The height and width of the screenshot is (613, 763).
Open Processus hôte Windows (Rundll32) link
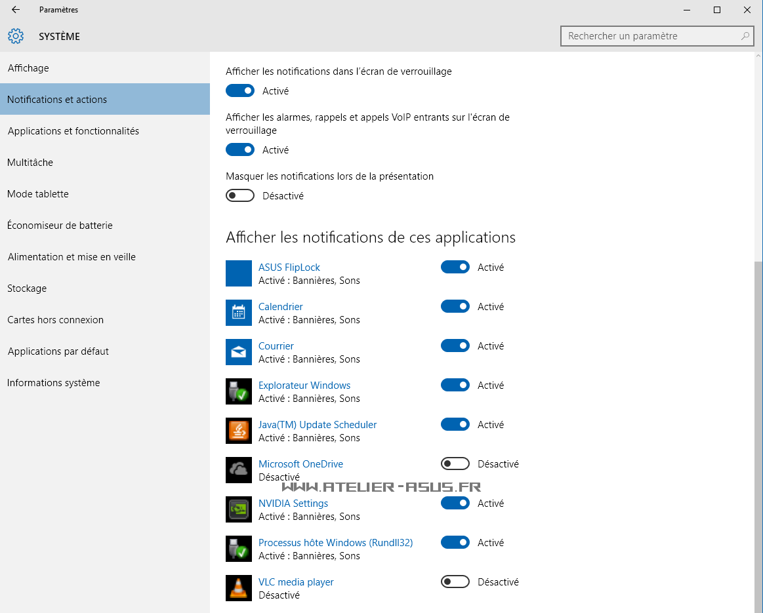[x=335, y=543]
